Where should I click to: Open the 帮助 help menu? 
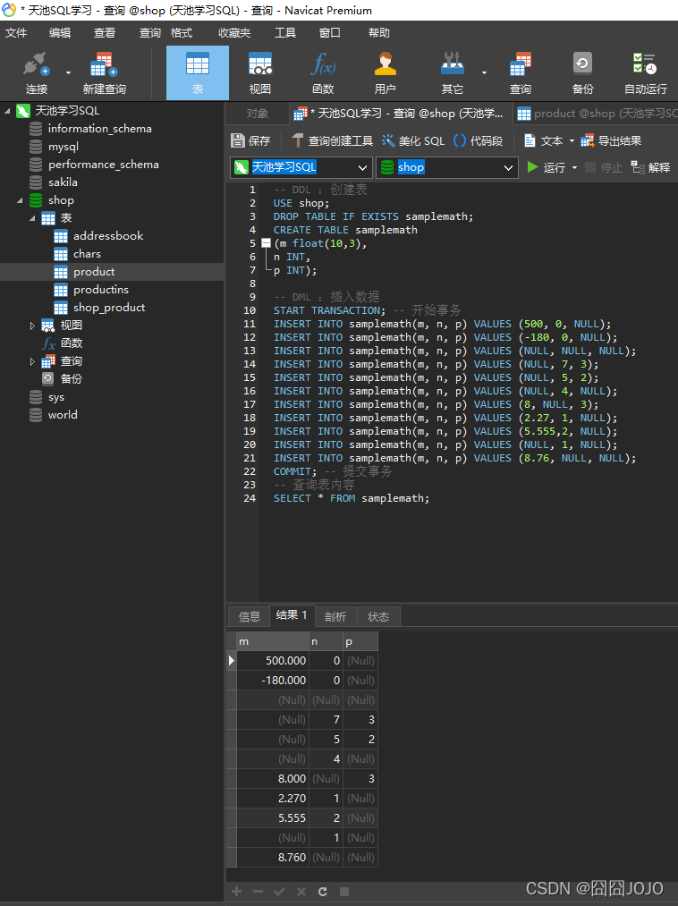(x=379, y=33)
